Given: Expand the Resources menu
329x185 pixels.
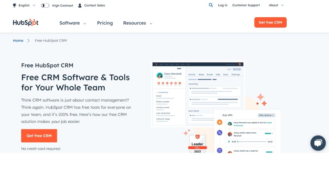Looking at the screenshot, I should point(138,23).
